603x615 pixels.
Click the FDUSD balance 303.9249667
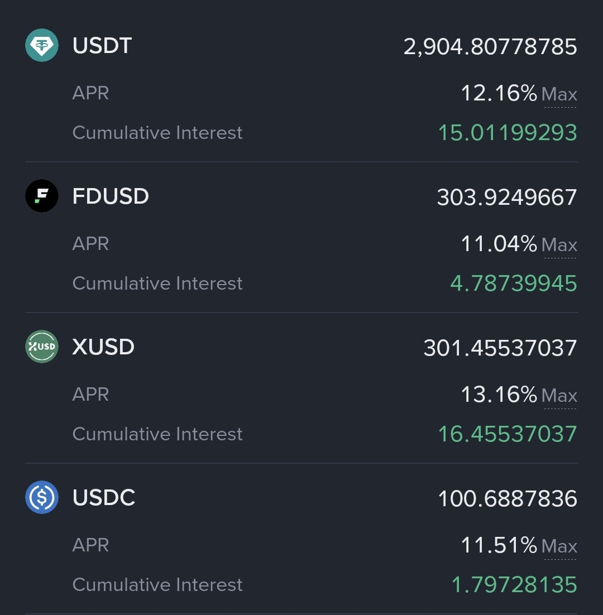pyautogui.click(x=507, y=198)
